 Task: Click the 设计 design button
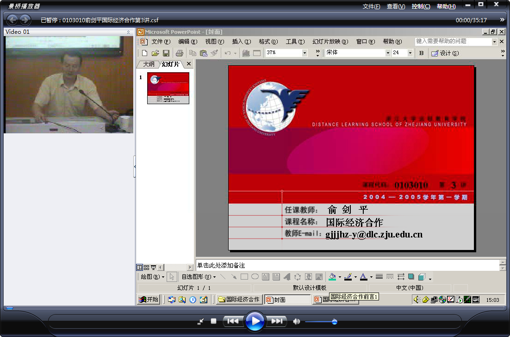445,53
